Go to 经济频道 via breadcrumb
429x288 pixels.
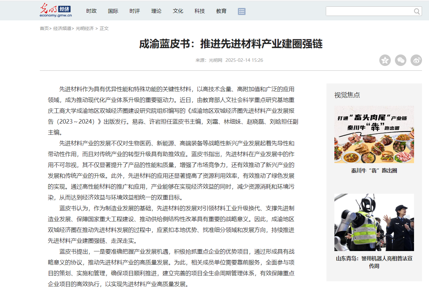coord(62,28)
